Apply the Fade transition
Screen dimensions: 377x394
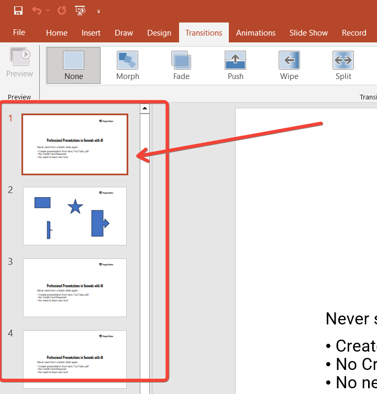(181, 65)
